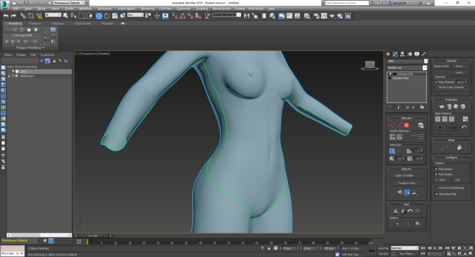Toggle Normalize Map checkbox
The image size is (475, 257).
[x=436, y=194]
